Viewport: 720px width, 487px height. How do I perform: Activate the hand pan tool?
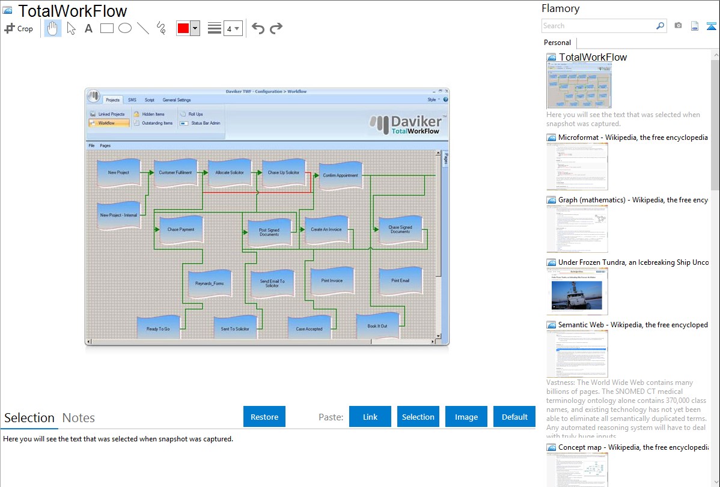[53, 28]
